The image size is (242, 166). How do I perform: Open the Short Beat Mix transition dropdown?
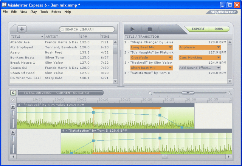point(151,68)
